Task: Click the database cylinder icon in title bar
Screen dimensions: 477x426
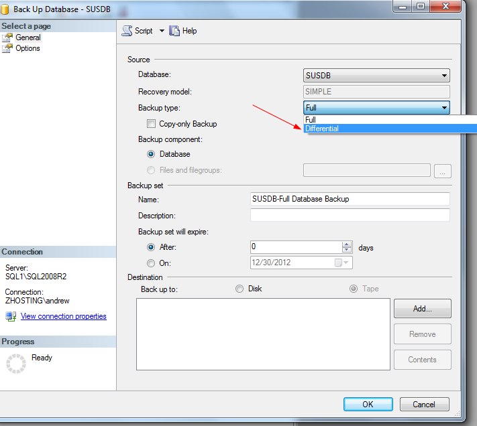Action: click(x=5, y=9)
